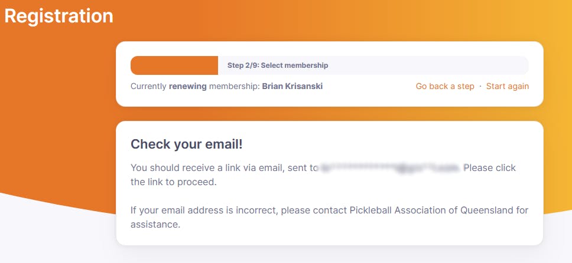Click the 'Currently' word in the membership status line

tap(148, 86)
